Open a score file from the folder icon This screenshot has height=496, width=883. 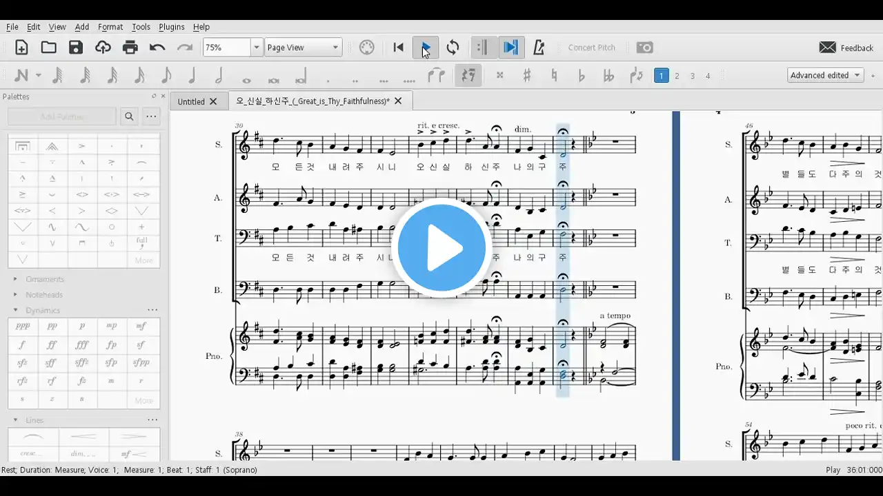coord(48,48)
